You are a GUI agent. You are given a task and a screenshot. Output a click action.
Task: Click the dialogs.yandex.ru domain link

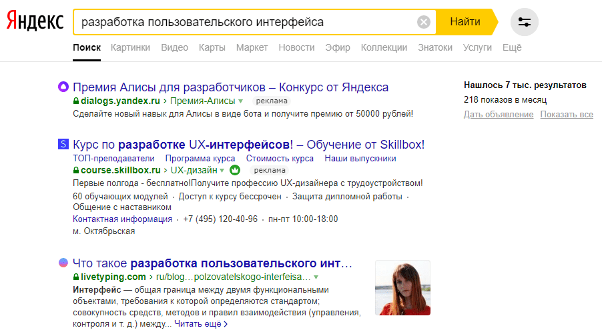click(120, 101)
